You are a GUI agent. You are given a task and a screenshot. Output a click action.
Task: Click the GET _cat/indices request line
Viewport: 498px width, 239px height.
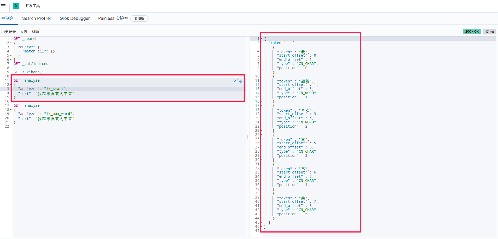tap(31, 64)
